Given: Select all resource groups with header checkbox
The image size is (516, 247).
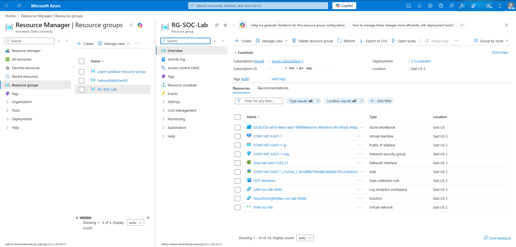Looking at the screenshot, I should (81, 61).
